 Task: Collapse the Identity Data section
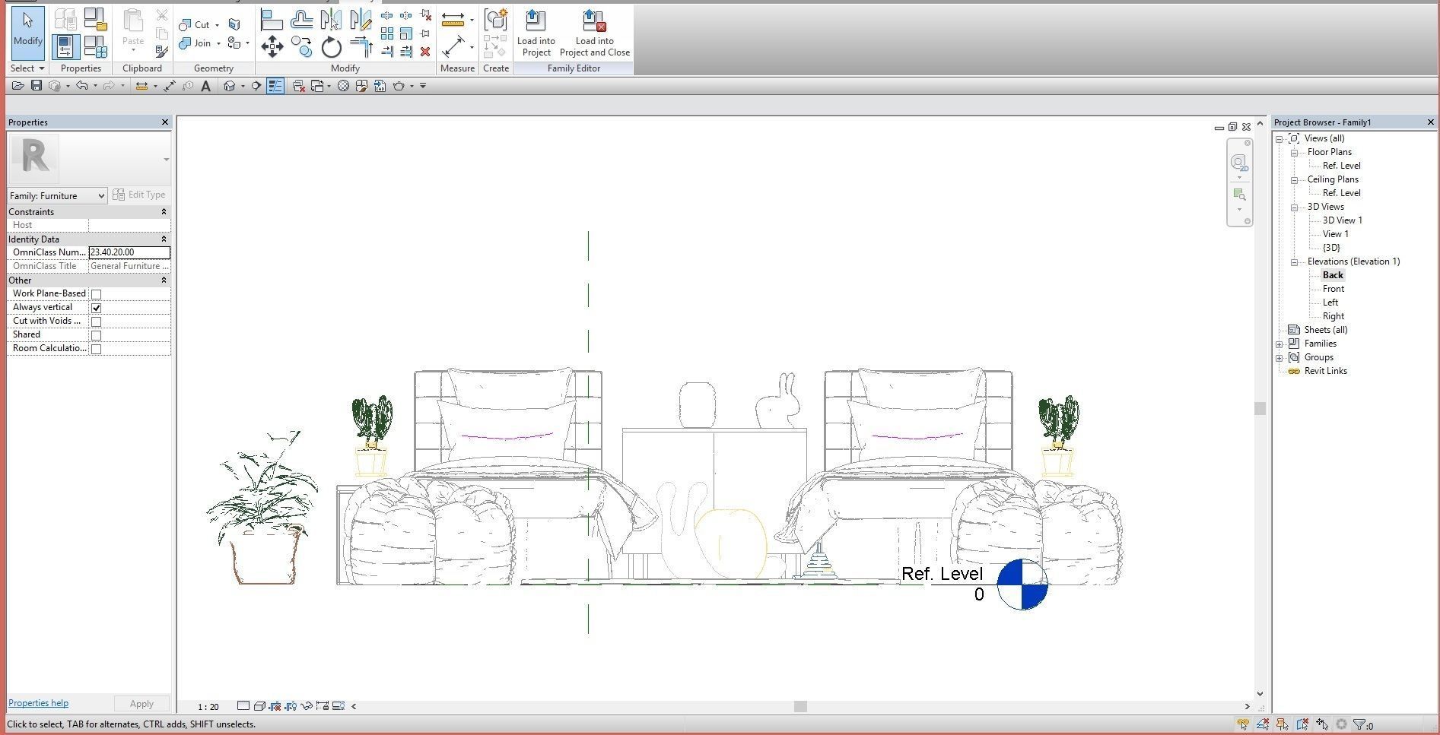(164, 239)
